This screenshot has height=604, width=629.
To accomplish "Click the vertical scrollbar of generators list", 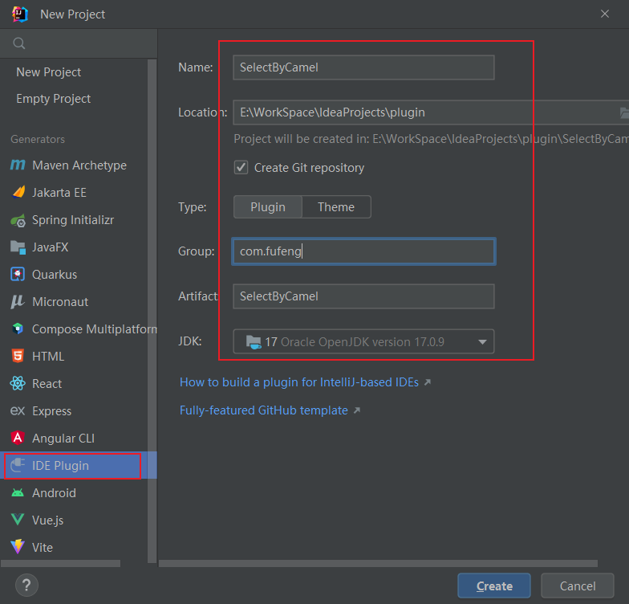I will pos(152,312).
